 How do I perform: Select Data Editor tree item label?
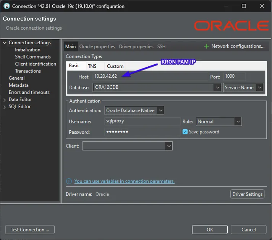tap(20, 99)
